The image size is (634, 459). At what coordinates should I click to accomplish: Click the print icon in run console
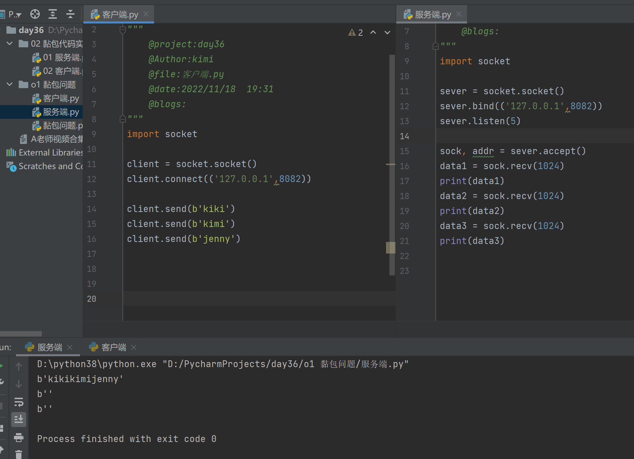[19, 437]
